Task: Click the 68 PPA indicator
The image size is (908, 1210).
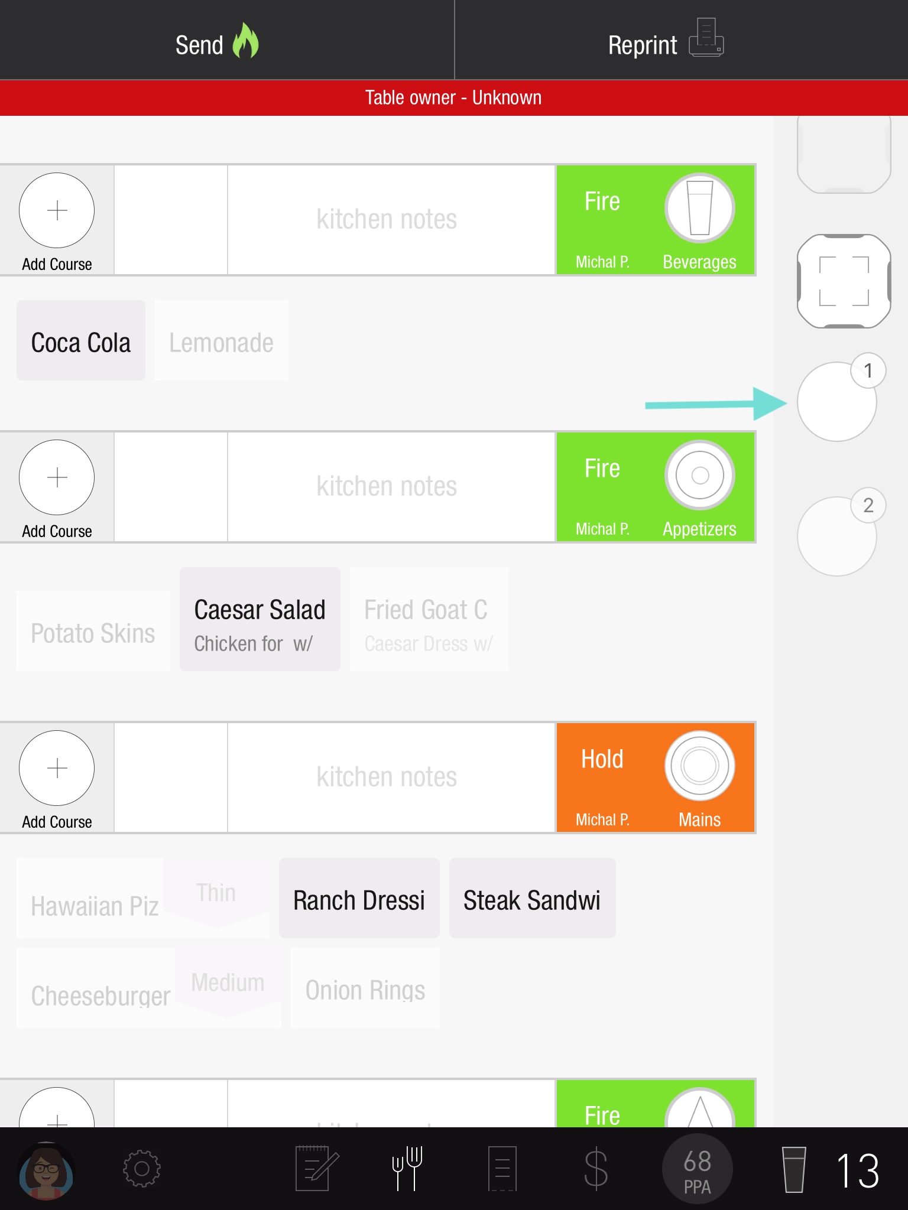Action: click(697, 1169)
